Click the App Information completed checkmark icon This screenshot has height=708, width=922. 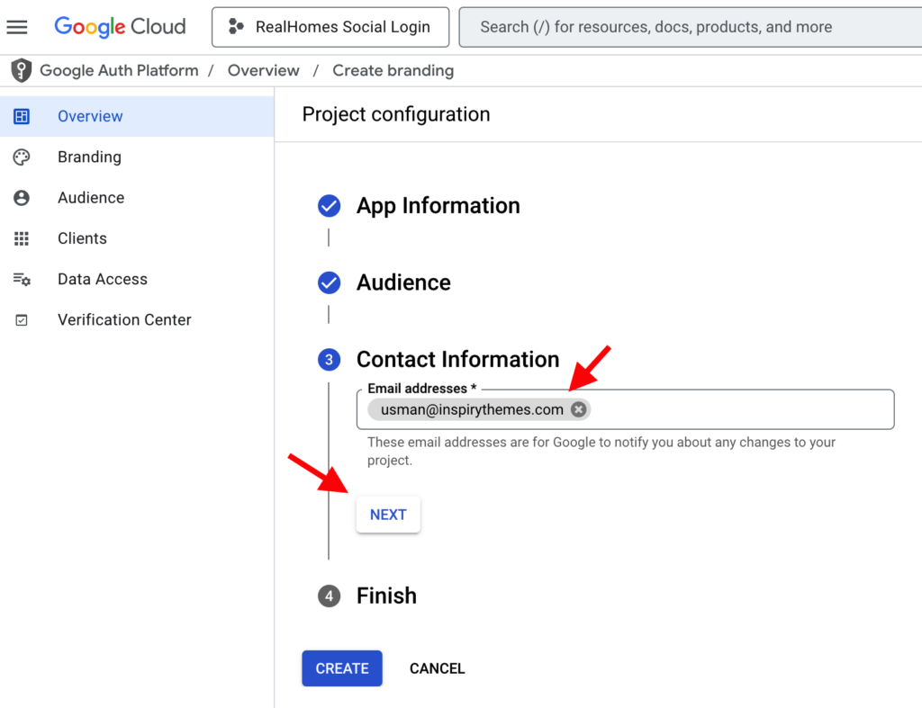(x=330, y=206)
